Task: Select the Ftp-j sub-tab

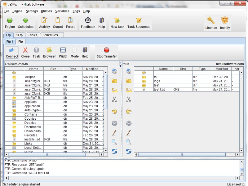Action: pos(10,42)
